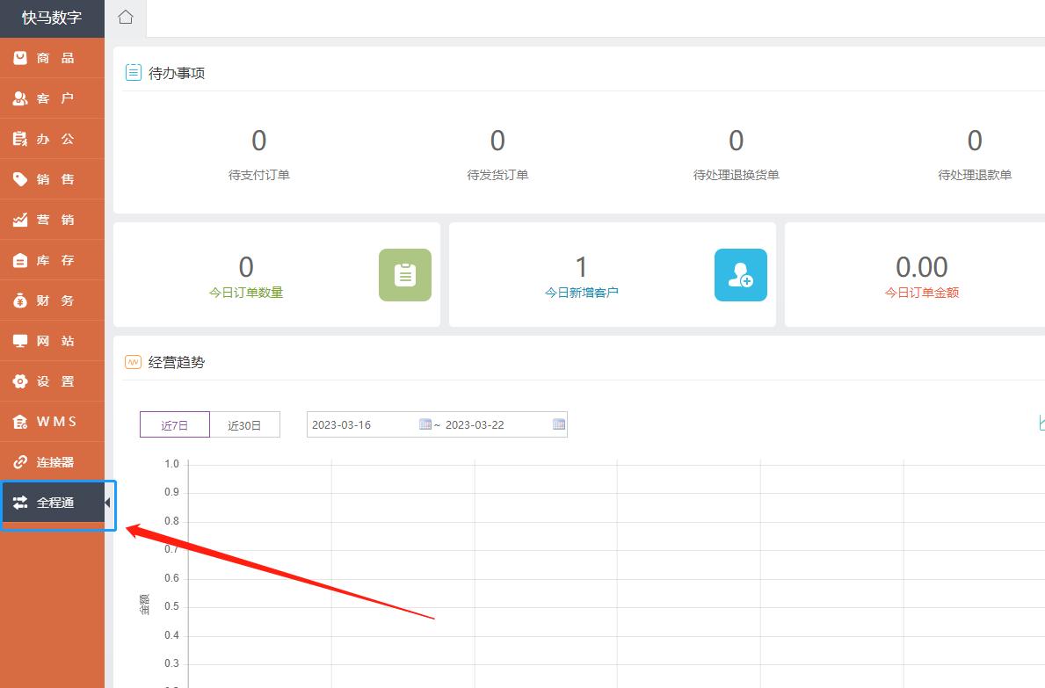Click the 财务 money bag icon
This screenshot has height=688, width=1045.
coord(21,301)
